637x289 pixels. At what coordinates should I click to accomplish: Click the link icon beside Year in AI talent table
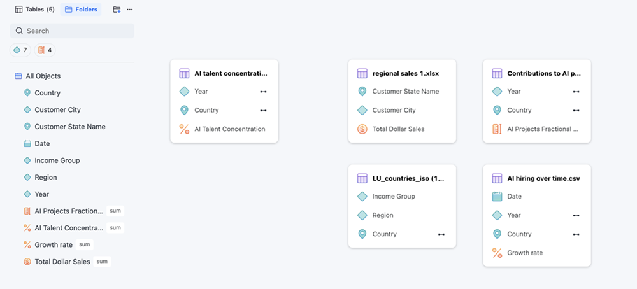263,92
